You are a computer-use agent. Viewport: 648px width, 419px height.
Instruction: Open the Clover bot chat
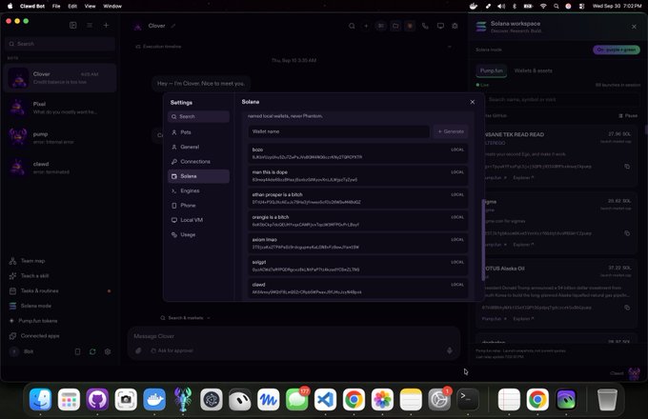point(60,77)
